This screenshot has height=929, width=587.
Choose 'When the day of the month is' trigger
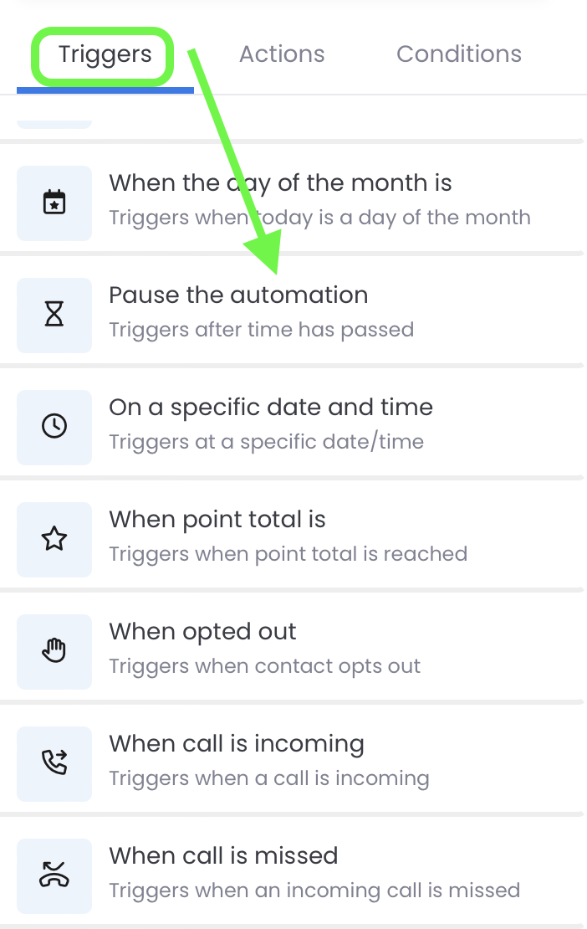pos(280,183)
